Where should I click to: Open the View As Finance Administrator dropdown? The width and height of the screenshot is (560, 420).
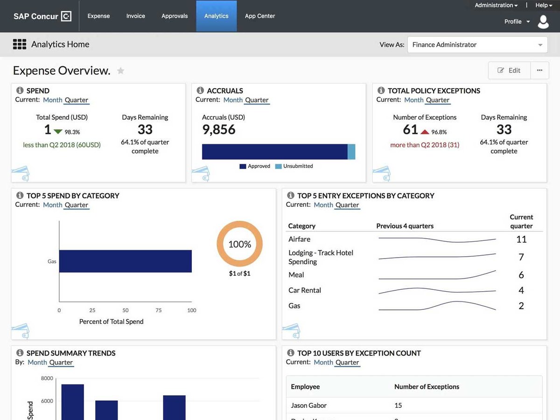(477, 45)
